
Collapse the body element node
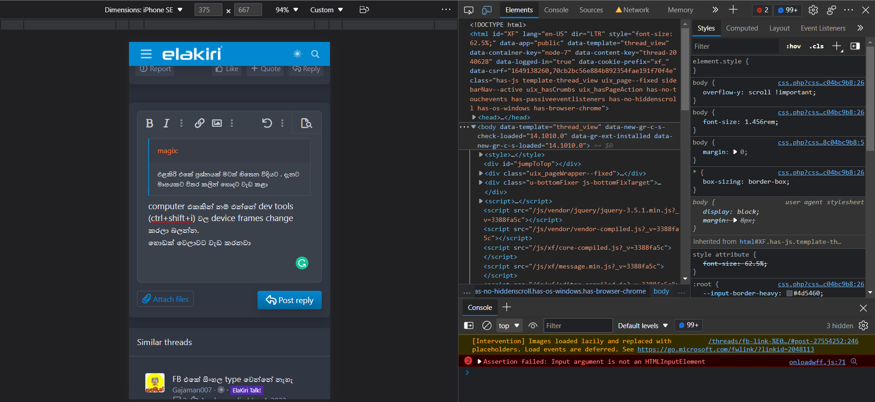click(x=474, y=127)
